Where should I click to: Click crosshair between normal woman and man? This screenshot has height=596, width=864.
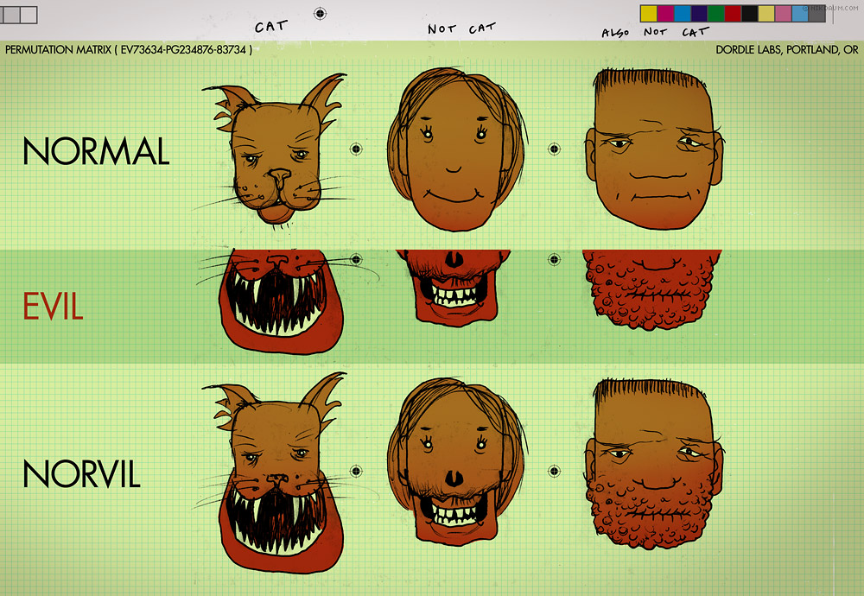pyautogui.click(x=554, y=149)
